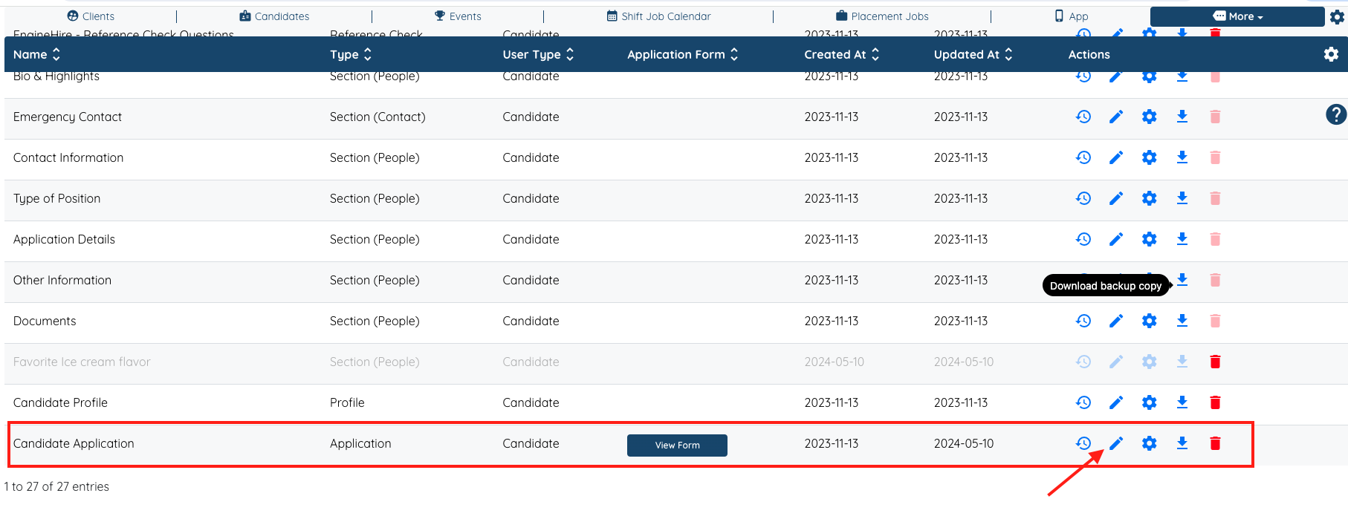Go to the Clients menu
Image resolution: width=1348 pixels, height=519 pixels.
(91, 16)
